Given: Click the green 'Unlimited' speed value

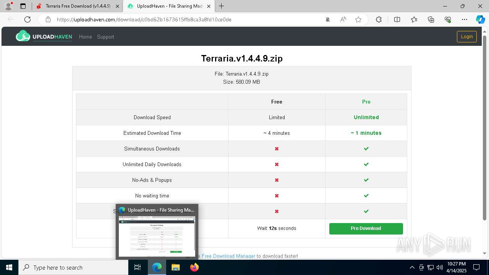Looking at the screenshot, I should pyautogui.click(x=366, y=117).
